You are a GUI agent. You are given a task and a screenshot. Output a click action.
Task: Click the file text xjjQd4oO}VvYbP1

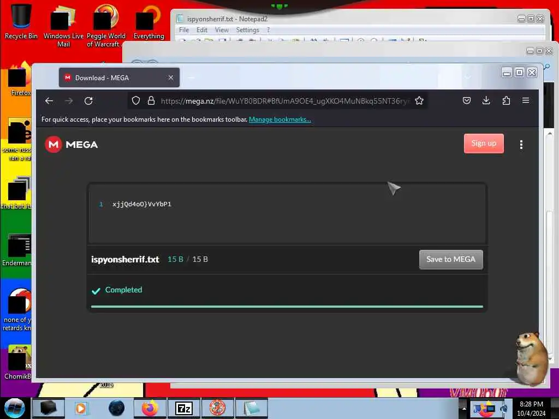142,204
